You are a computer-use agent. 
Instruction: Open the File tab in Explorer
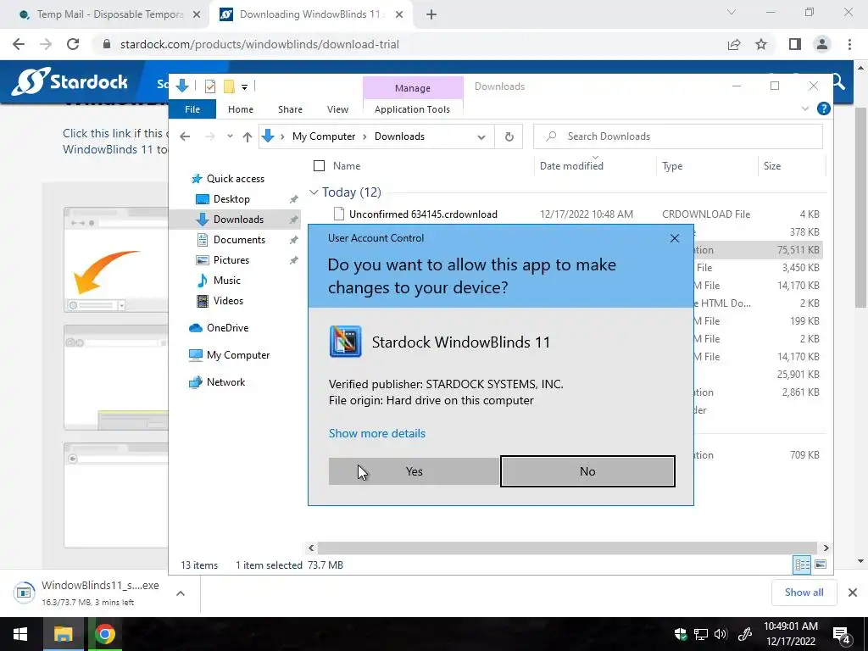coord(192,109)
